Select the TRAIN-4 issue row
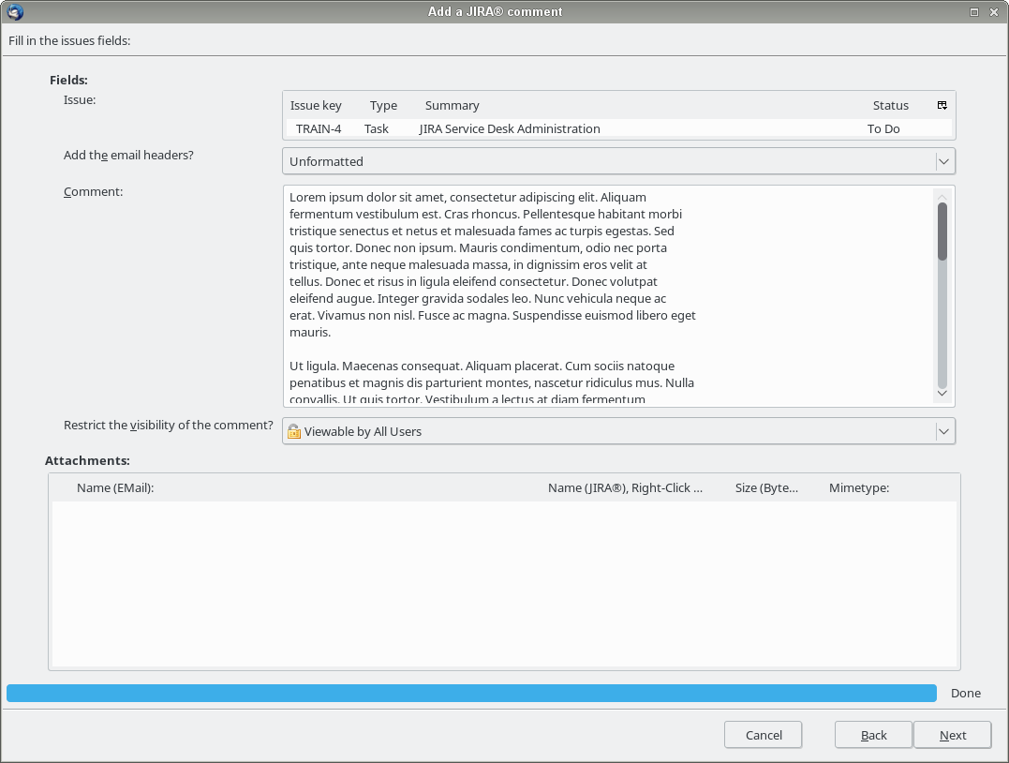This screenshot has width=1009, height=763. [x=619, y=128]
